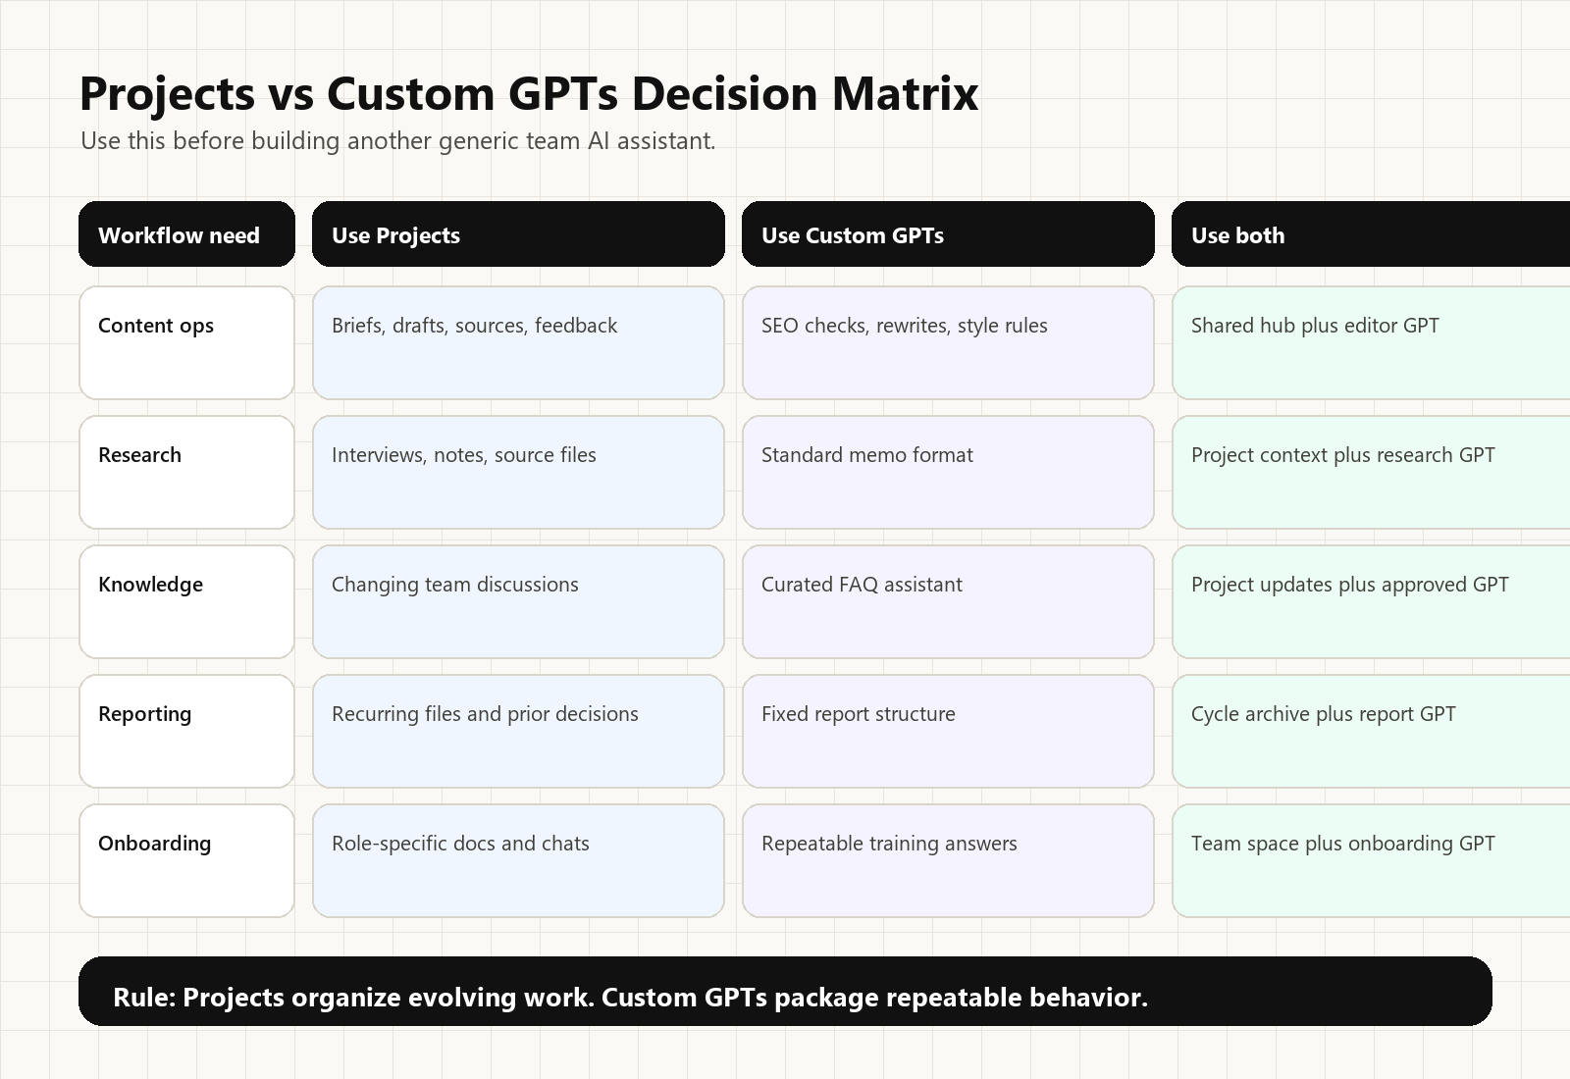Screen dimensions: 1570x1079
Task: Click the cell 'Fixed report structure'
Action: (x=948, y=731)
